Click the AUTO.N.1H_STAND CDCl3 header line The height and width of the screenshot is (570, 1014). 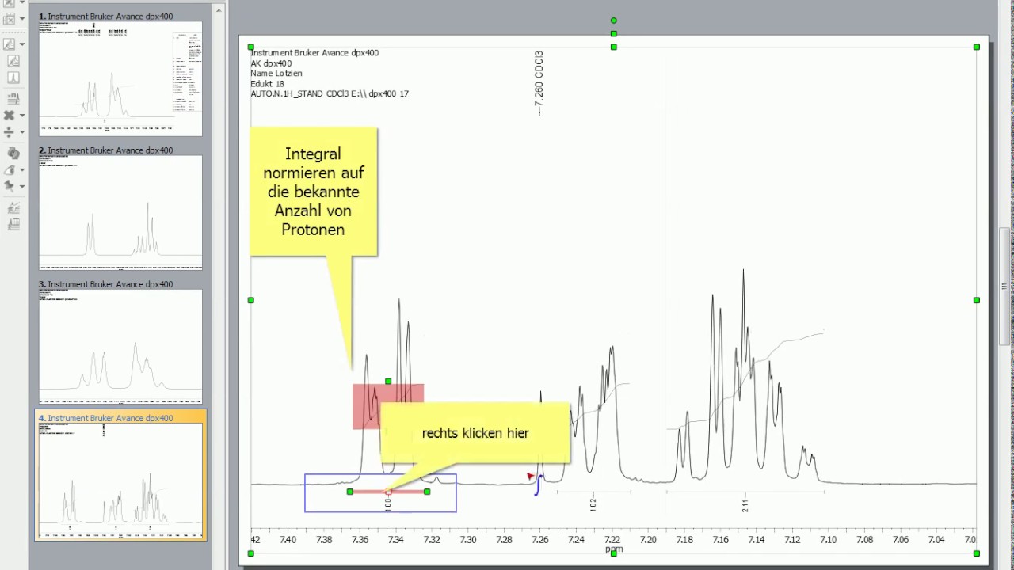(330, 93)
